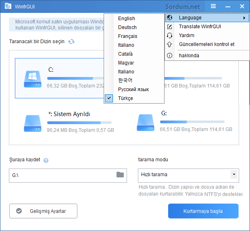Screen dimensions: 250x231
Task: Click the G: drive usage bar
Action: click(x=192, y=122)
